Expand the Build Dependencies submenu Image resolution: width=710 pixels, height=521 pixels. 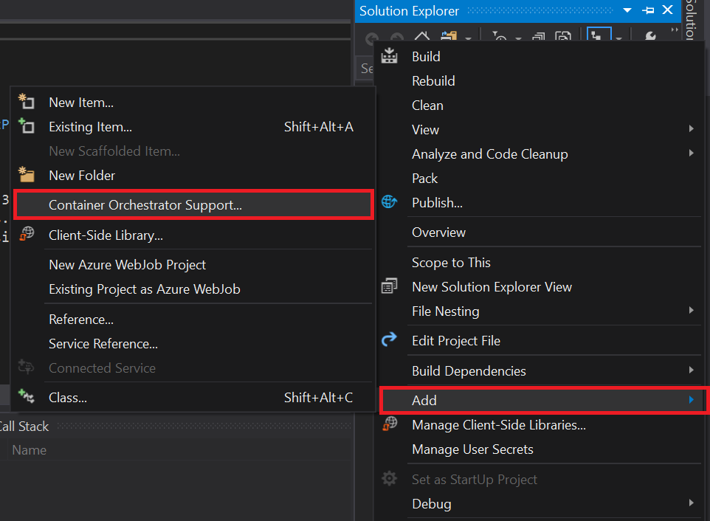[x=692, y=370]
